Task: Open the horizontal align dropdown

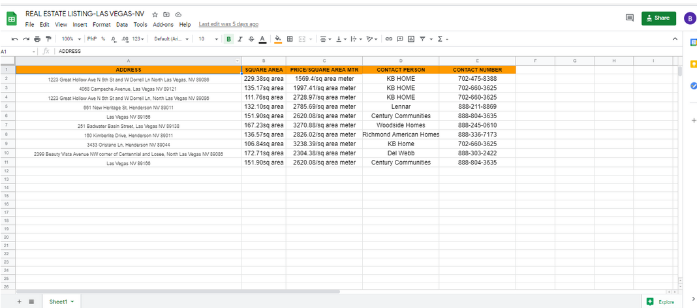Action: tap(326, 39)
